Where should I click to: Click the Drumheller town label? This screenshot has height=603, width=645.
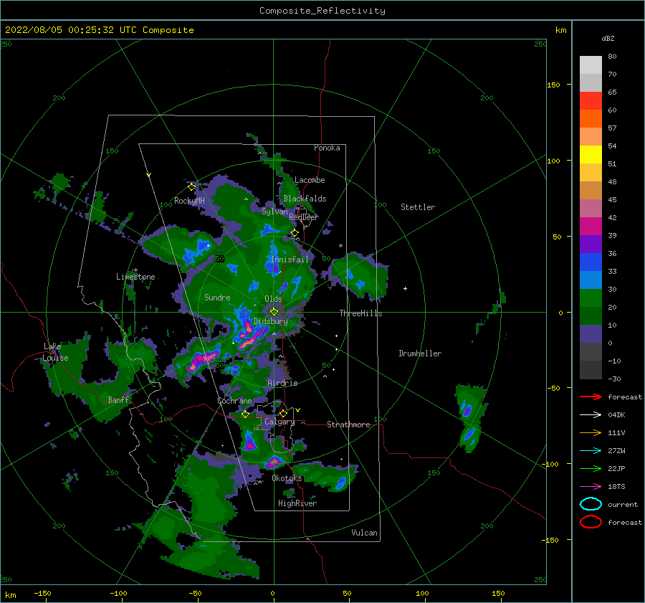coord(420,353)
